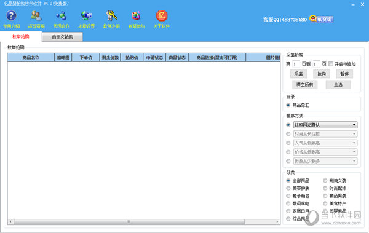The height and width of the screenshot is (233, 369).
Task: Minimize the application window
Action: (x=353, y=4)
